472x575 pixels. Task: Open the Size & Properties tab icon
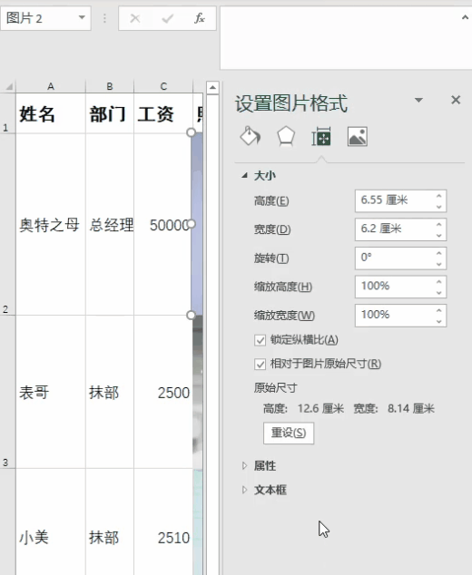(321, 136)
